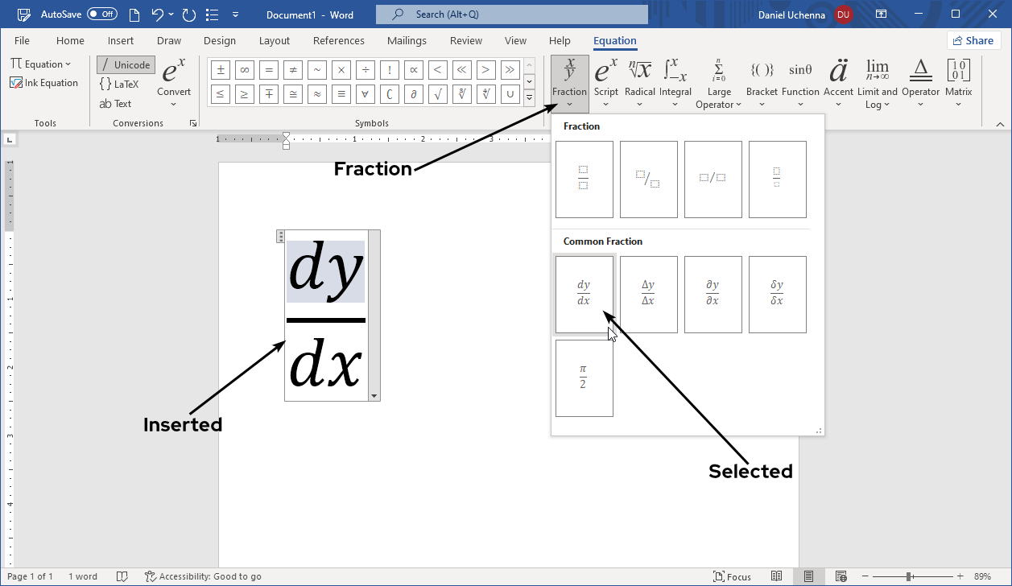
Task: Switch to the Design ribbon tab
Action: (x=220, y=40)
